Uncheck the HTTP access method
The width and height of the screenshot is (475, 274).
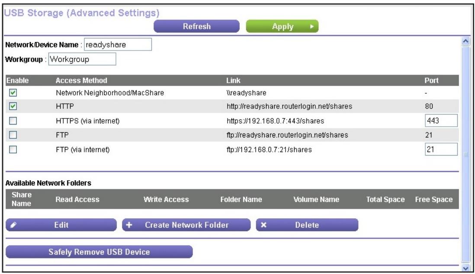click(x=13, y=106)
